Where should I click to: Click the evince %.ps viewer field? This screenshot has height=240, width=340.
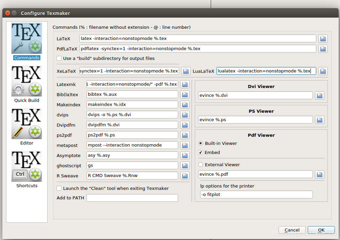click(x=256, y=120)
